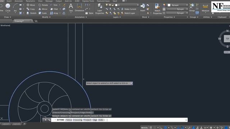Expand the Draw panel
The image size is (230, 129).
click(8, 17)
